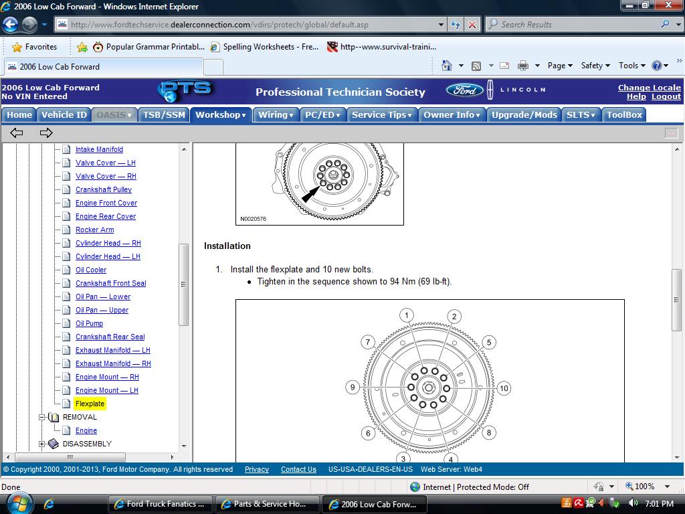Open the Safety menu dropdown

pyautogui.click(x=595, y=66)
